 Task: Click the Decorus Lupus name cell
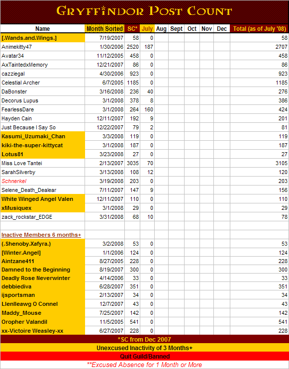coord(43,100)
